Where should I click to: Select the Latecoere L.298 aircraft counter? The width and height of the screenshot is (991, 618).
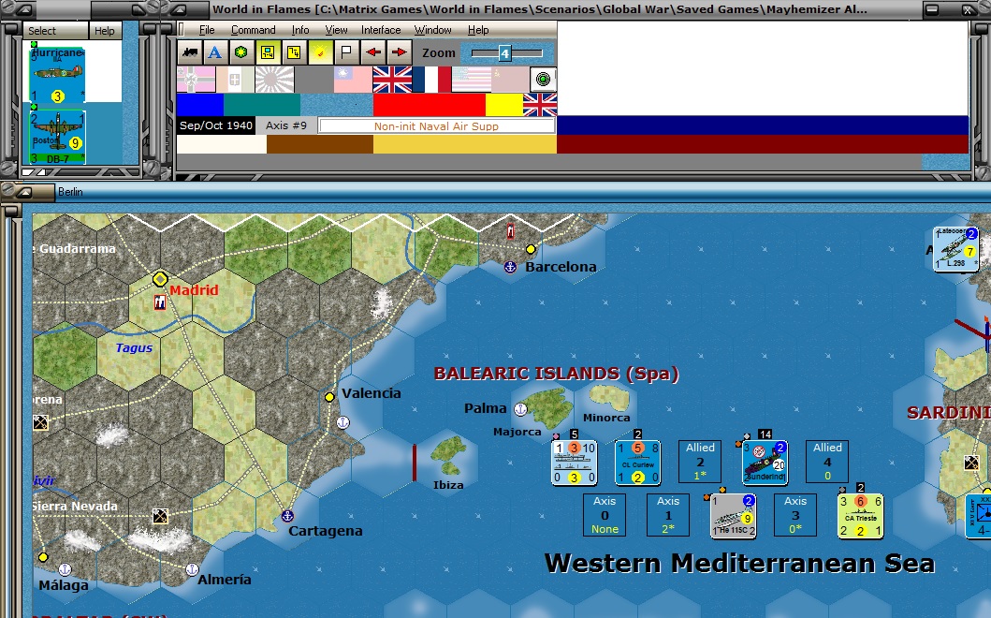[956, 249]
